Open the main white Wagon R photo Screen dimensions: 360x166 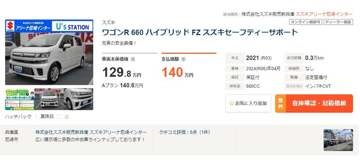tap(49, 52)
